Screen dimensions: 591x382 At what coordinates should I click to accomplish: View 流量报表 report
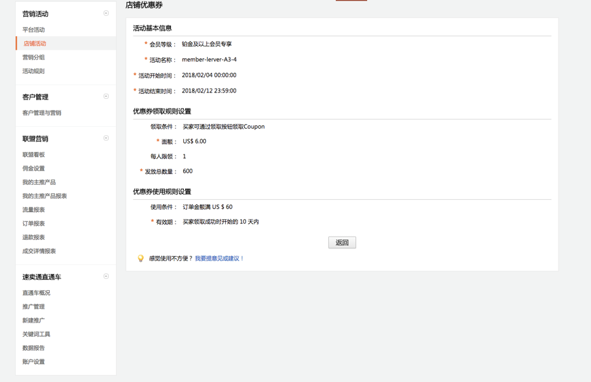coord(34,210)
